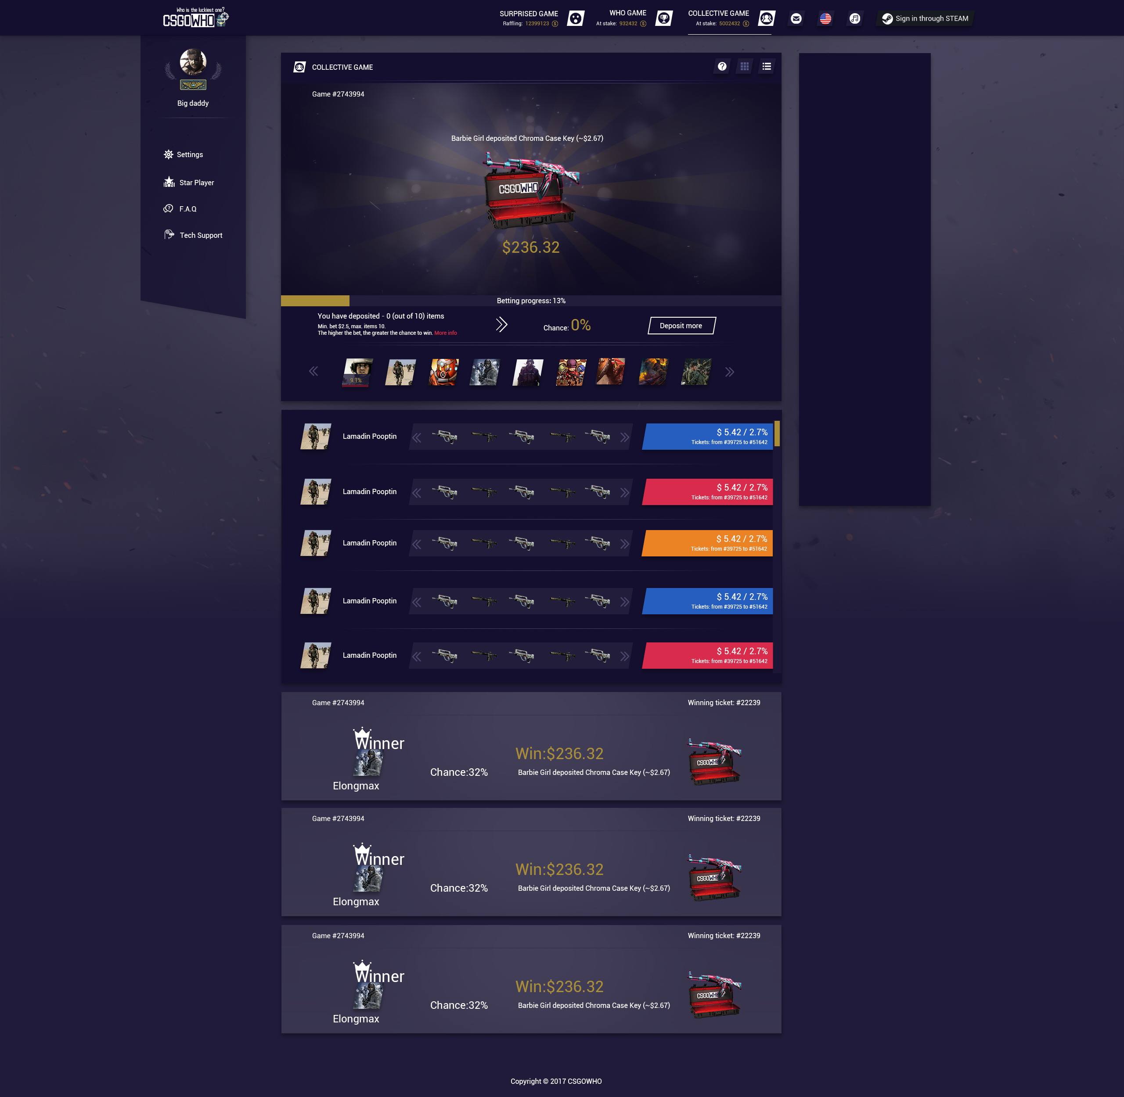Click the grid view icon in Collective Game

[x=744, y=67]
